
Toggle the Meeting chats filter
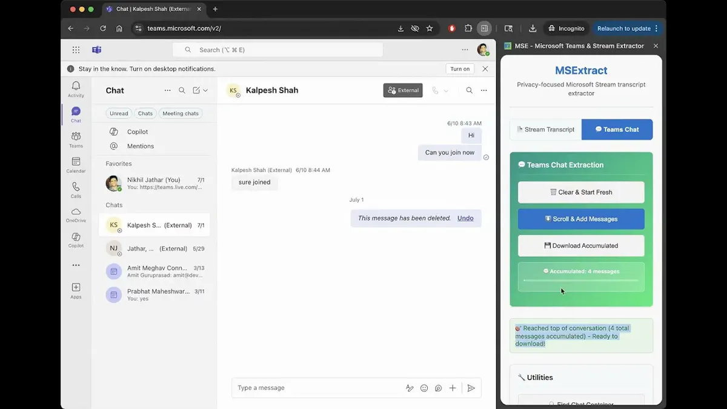coord(181,113)
